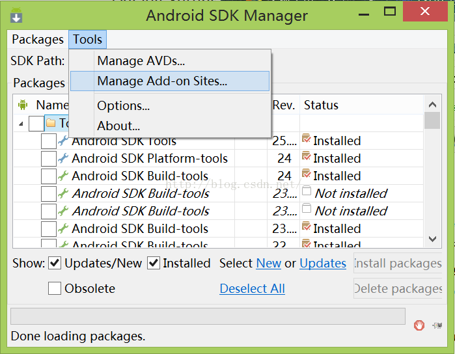Toggle the Updates/New show checkbox

tap(55, 263)
